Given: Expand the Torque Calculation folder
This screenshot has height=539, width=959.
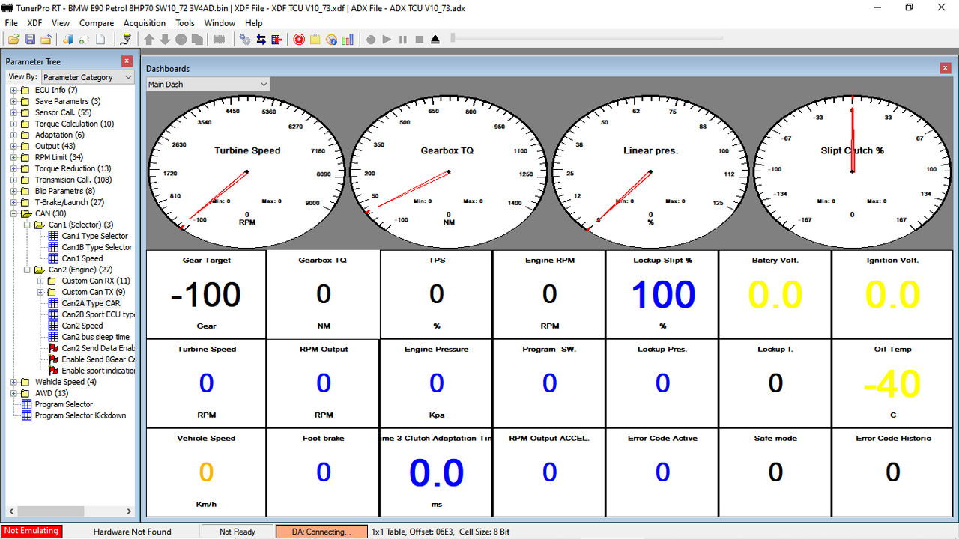Looking at the screenshot, I should [13, 124].
